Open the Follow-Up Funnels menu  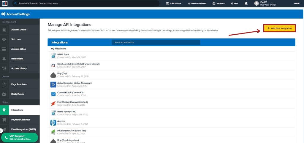click(197, 4)
